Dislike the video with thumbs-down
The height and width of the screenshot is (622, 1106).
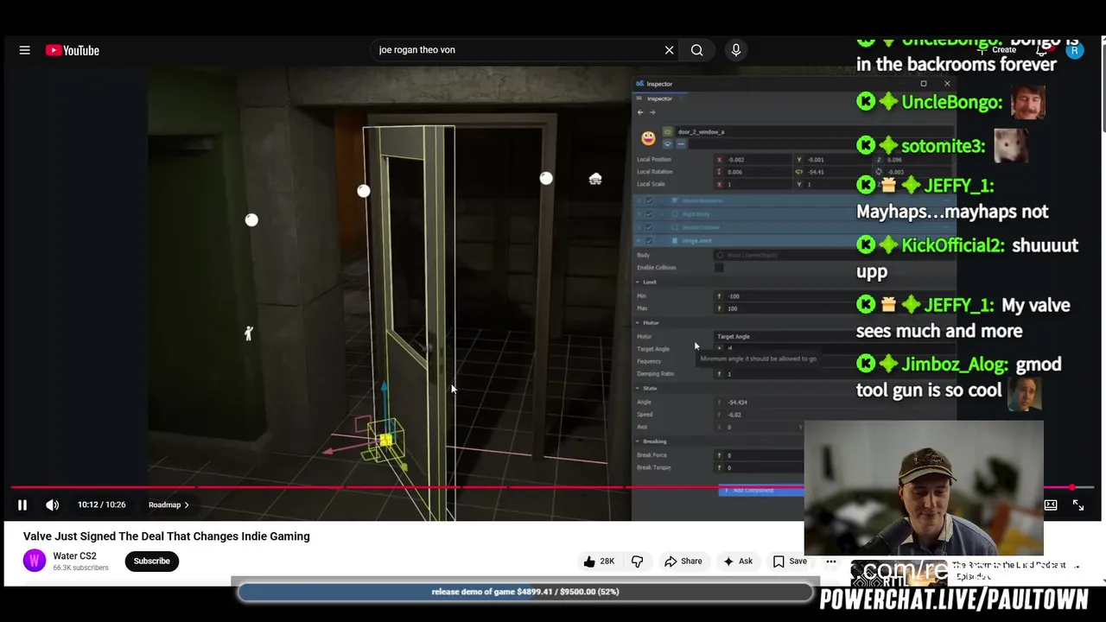(x=637, y=562)
